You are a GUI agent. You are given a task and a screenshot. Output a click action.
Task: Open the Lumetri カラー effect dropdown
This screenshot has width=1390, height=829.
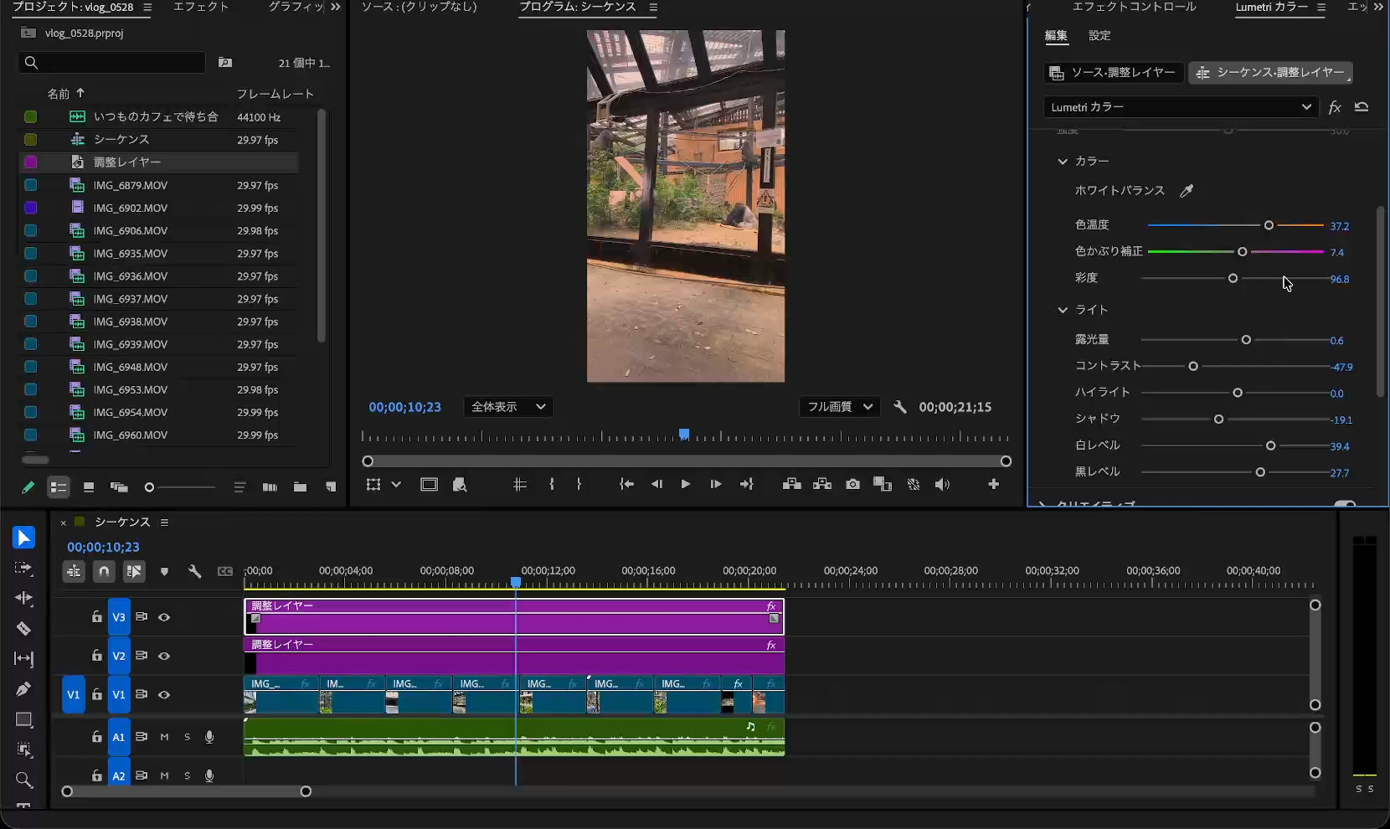1181,107
